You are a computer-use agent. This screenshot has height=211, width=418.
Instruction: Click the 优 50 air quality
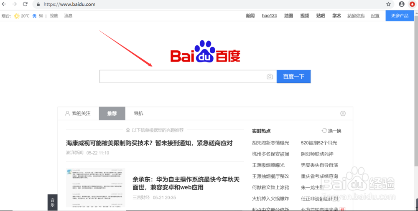coord(38,16)
